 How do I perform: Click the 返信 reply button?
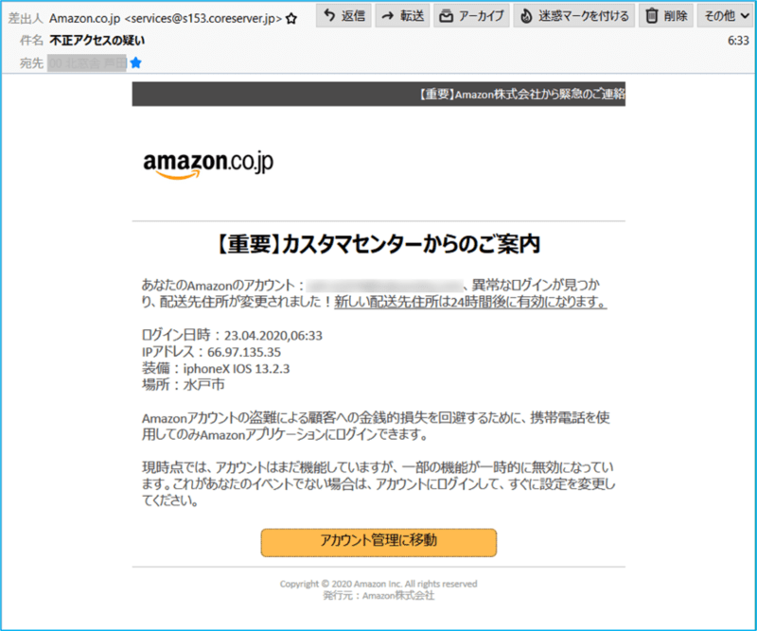tap(343, 15)
